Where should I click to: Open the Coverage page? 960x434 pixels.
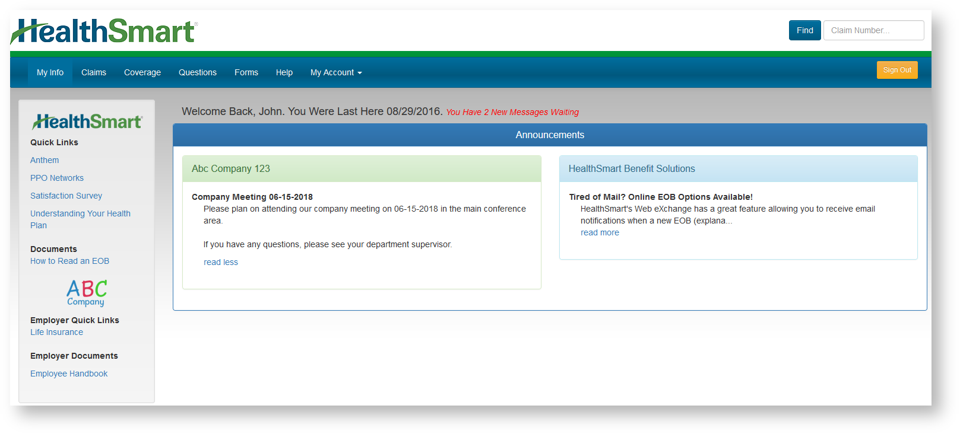pyautogui.click(x=142, y=72)
